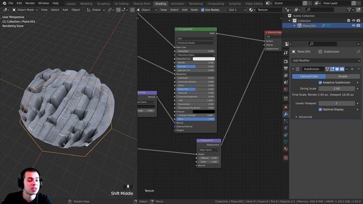Open the node editor Node menu
This screenshot has width=363, height=204.
pyautogui.click(x=194, y=10)
